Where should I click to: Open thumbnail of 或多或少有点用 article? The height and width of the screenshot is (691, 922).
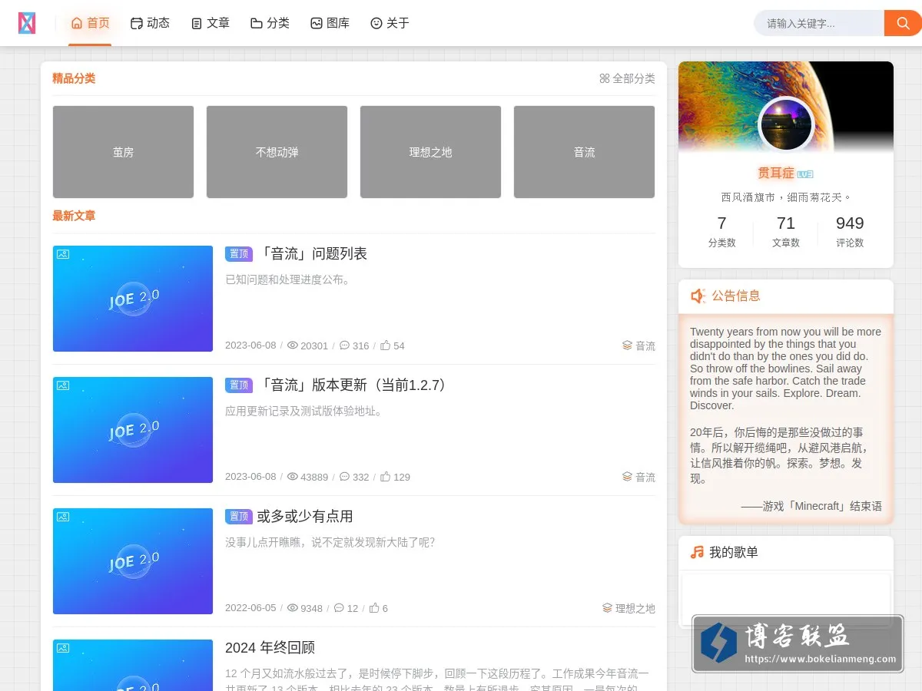coord(133,561)
